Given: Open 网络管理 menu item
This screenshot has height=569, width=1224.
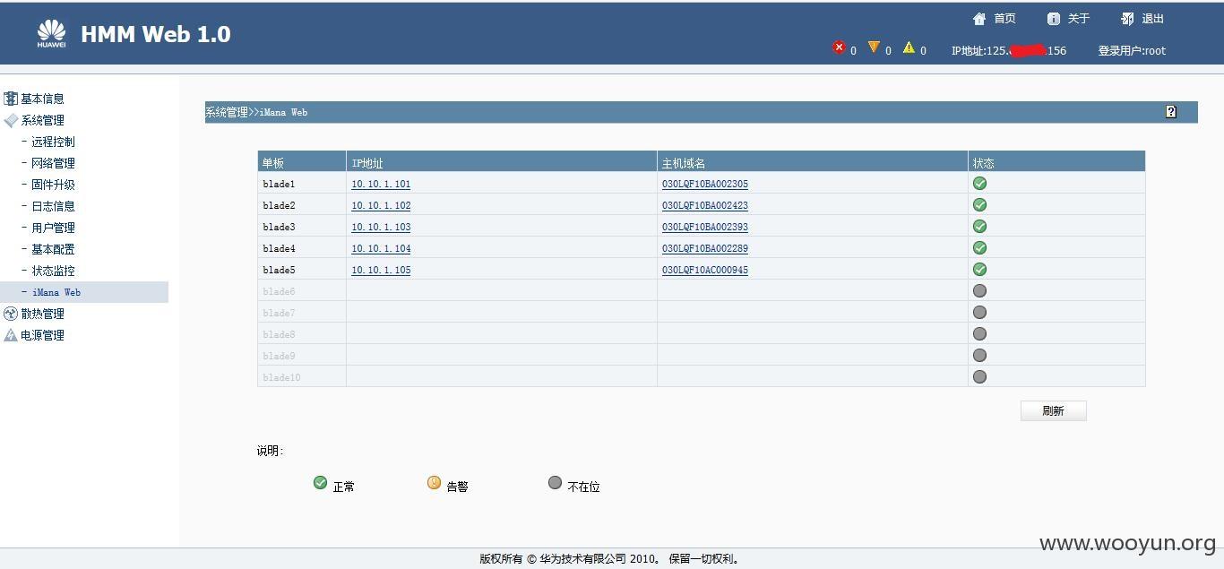Looking at the screenshot, I should (53, 163).
